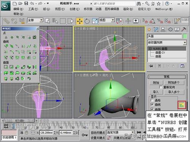Open the Create panel star tab
Image resolution: width=190 pixels, height=142 pixels.
click(149, 30)
